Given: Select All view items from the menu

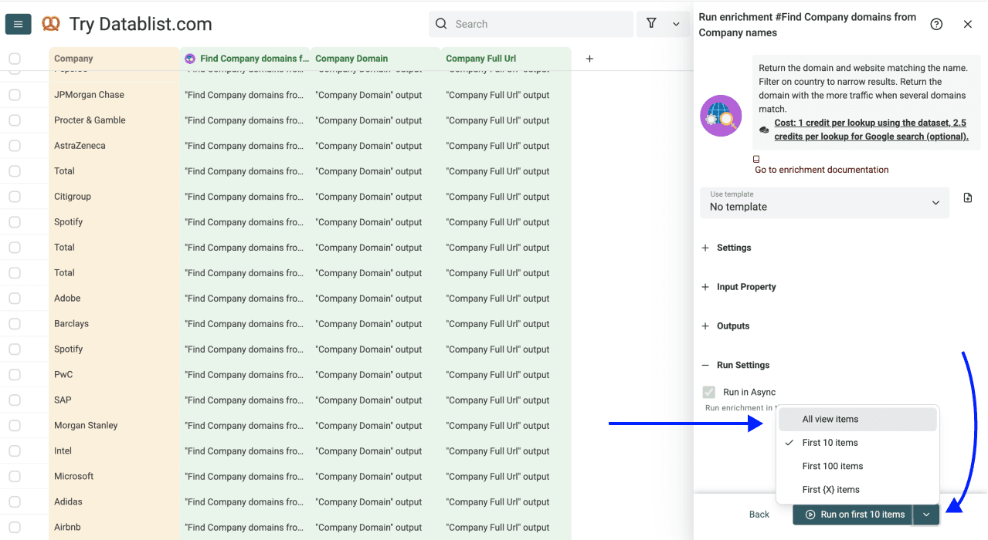Looking at the screenshot, I should 831,419.
